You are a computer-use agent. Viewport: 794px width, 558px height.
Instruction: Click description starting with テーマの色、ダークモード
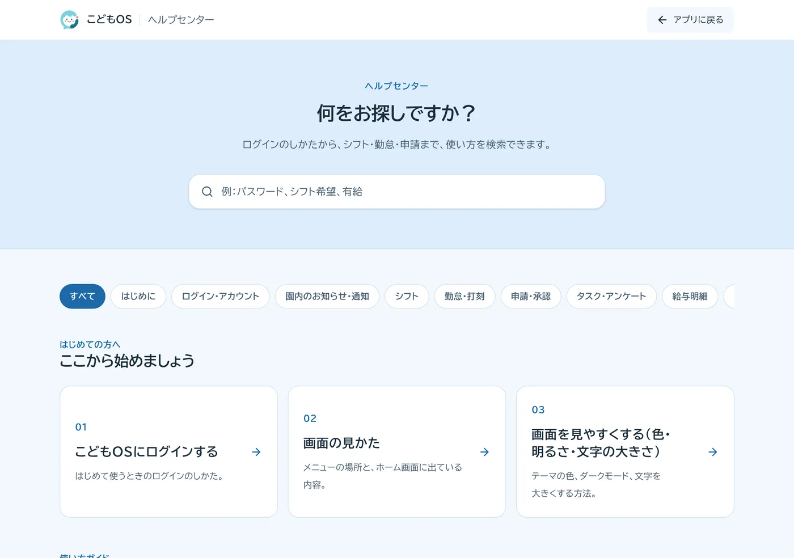tap(596, 485)
